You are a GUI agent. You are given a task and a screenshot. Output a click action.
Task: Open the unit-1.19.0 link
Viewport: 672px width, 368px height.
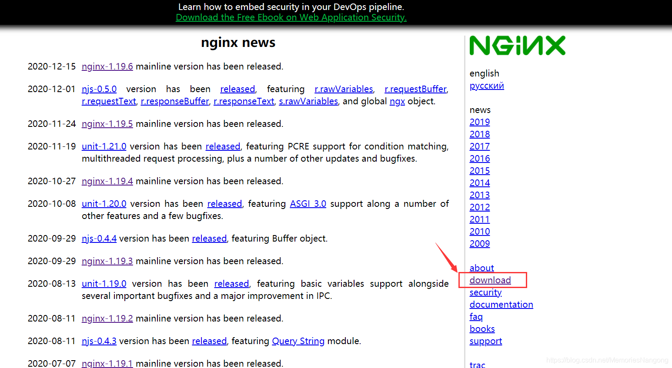[104, 284]
